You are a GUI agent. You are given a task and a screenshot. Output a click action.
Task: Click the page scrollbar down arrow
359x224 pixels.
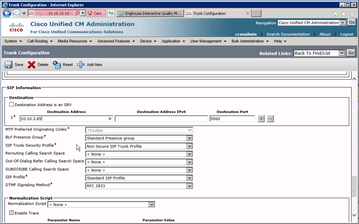click(x=354, y=215)
